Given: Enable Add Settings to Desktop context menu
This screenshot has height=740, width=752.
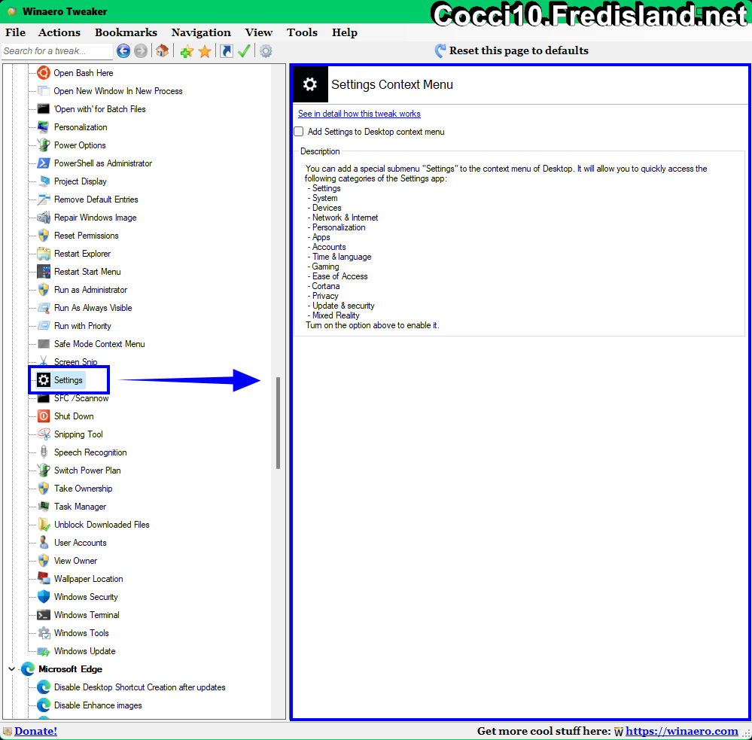Looking at the screenshot, I should pyautogui.click(x=298, y=132).
